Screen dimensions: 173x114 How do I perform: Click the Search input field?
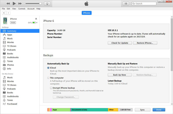(x=144, y=3)
